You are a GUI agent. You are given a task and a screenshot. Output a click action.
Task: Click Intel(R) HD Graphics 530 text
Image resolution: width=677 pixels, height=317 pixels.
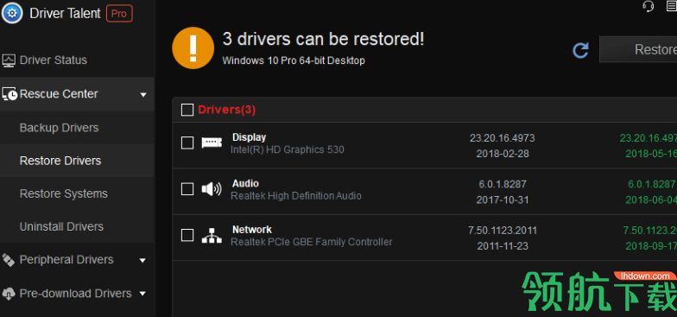click(x=288, y=150)
